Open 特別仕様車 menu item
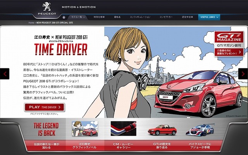248x155 pixels. (x=99, y=17)
